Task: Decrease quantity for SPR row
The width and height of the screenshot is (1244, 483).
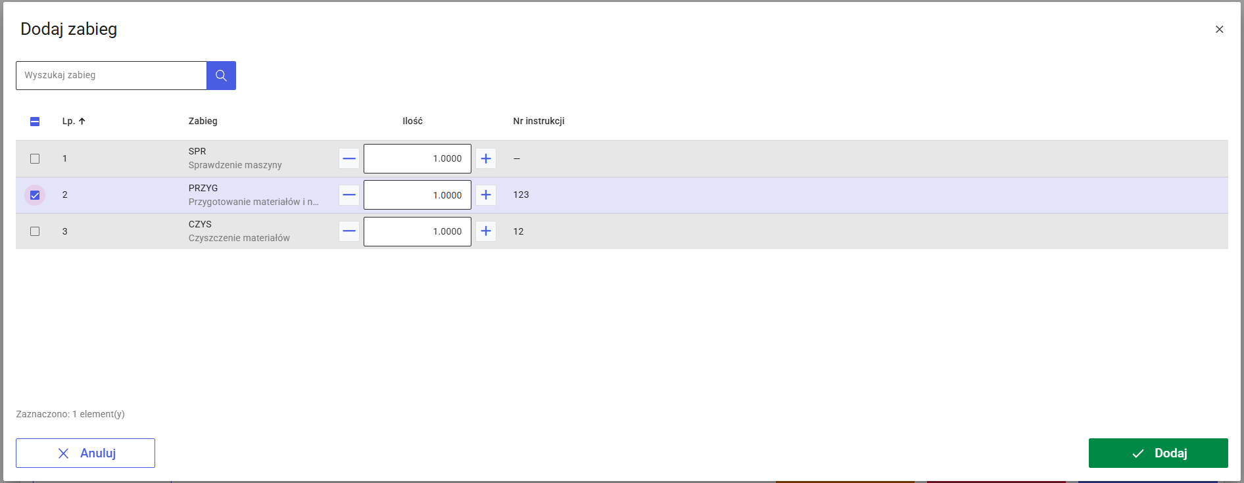Action: tap(349, 158)
